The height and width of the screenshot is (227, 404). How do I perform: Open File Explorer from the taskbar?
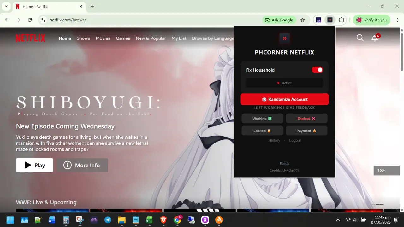pos(122,220)
